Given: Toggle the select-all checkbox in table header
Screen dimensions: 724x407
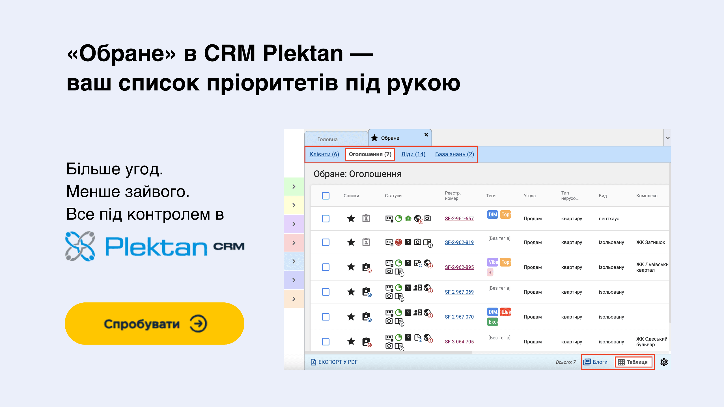Looking at the screenshot, I should (x=326, y=196).
